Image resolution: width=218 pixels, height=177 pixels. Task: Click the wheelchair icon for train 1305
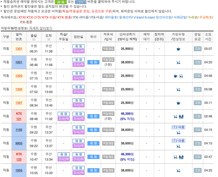[178, 90]
